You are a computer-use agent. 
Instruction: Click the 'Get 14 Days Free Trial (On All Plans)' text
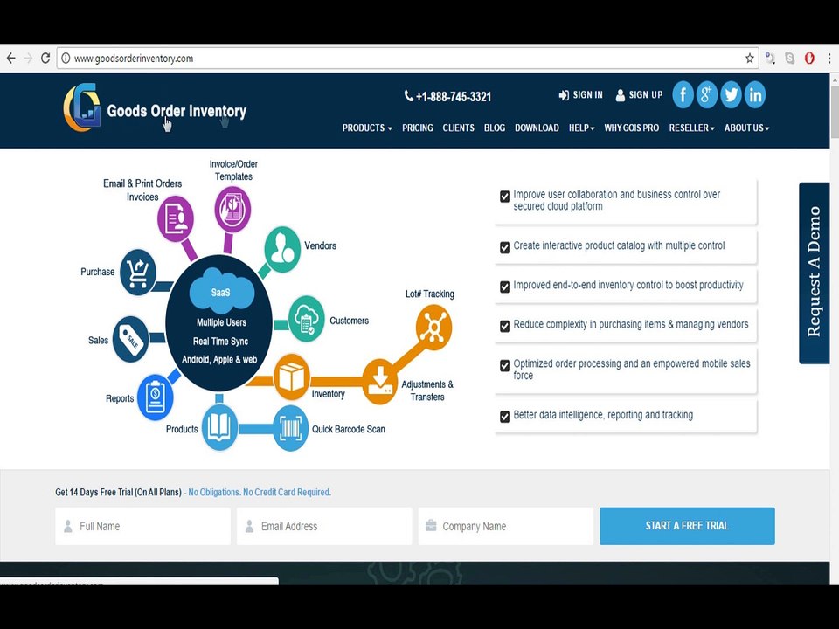click(x=118, y=492)
